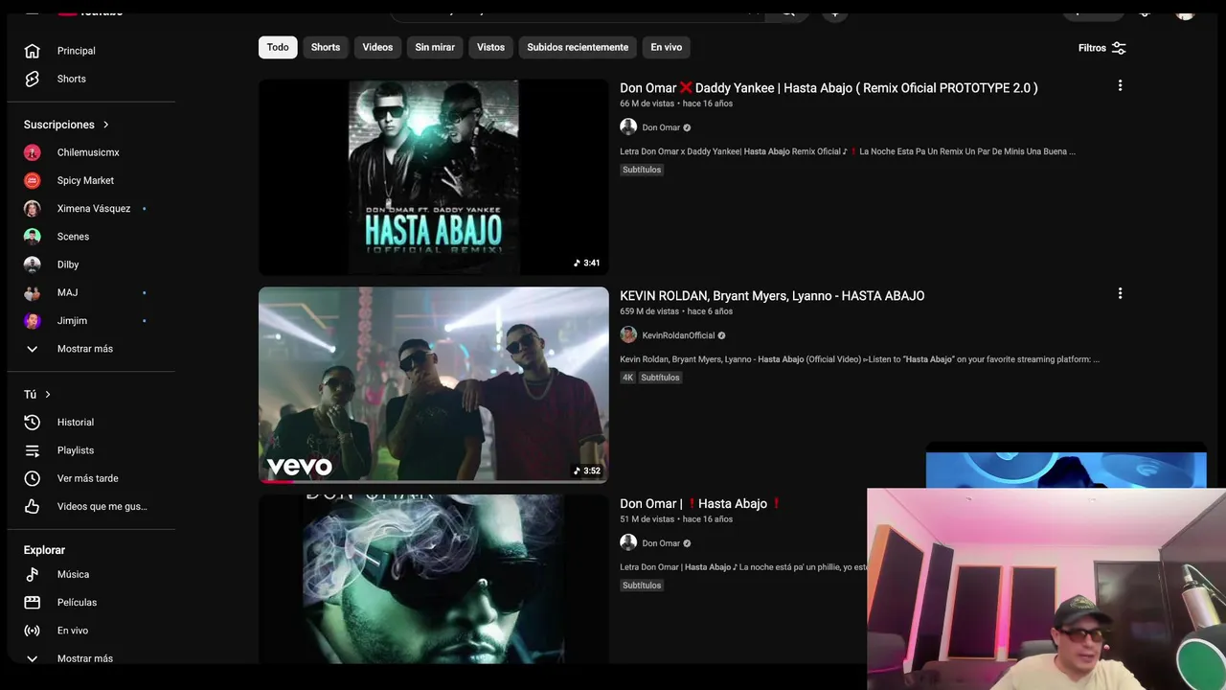
Task: Select the En vivo filter chip
Action: (667, 47)
